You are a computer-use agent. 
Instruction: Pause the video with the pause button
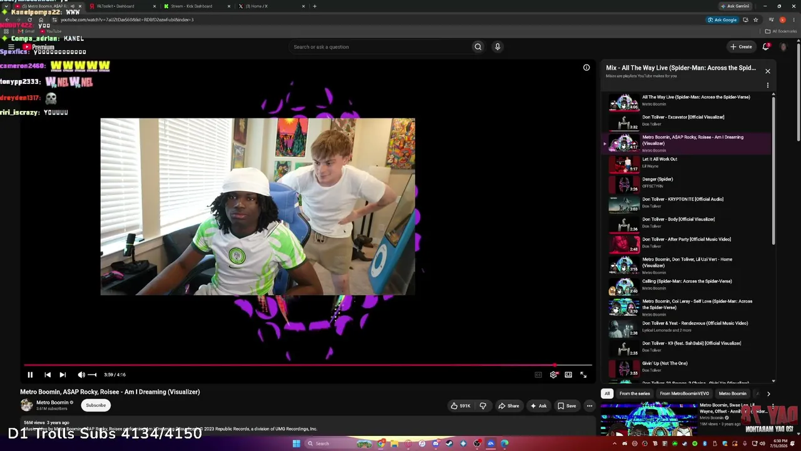30,375
